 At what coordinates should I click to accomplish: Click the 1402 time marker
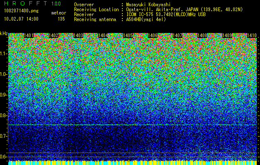click(x=53, y=35)
